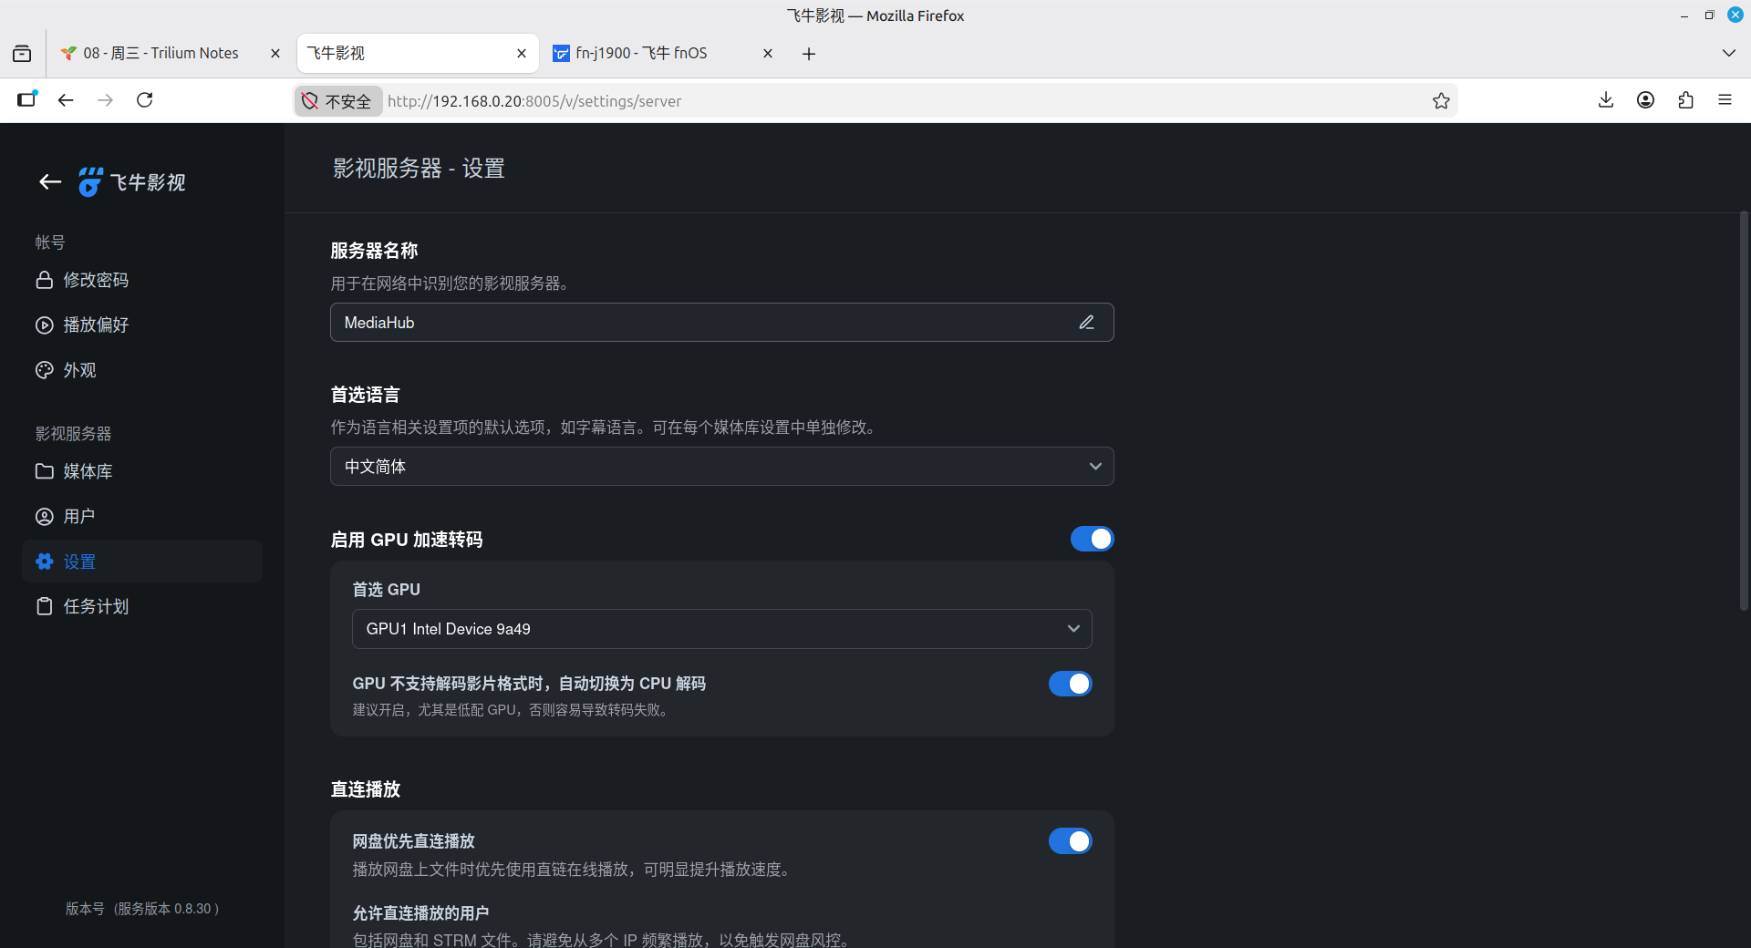Click the back arrow beside 飞牛影视 logo
The image size is (1751, 948).
[50, 182]
